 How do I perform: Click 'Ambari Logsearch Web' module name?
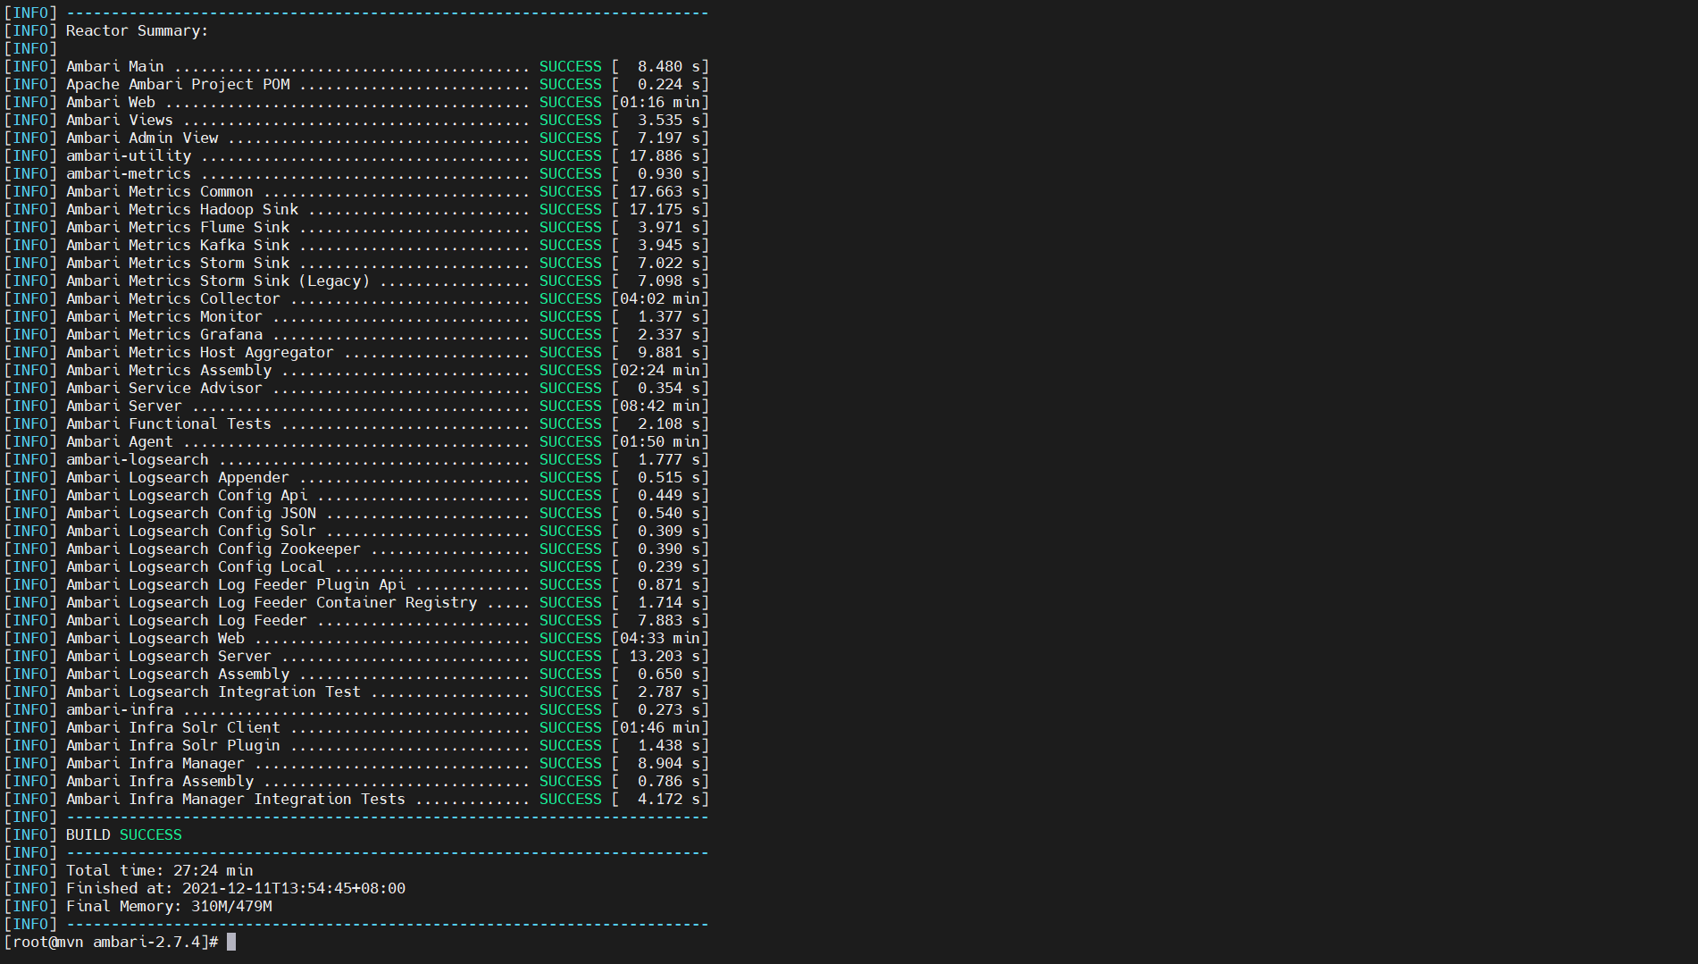[x=155, y=638]
